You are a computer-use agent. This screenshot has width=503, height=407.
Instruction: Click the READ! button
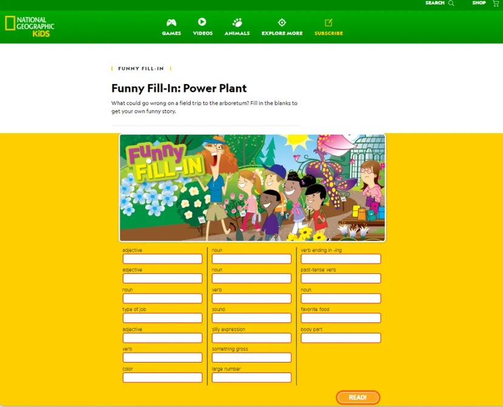point(358,397)
